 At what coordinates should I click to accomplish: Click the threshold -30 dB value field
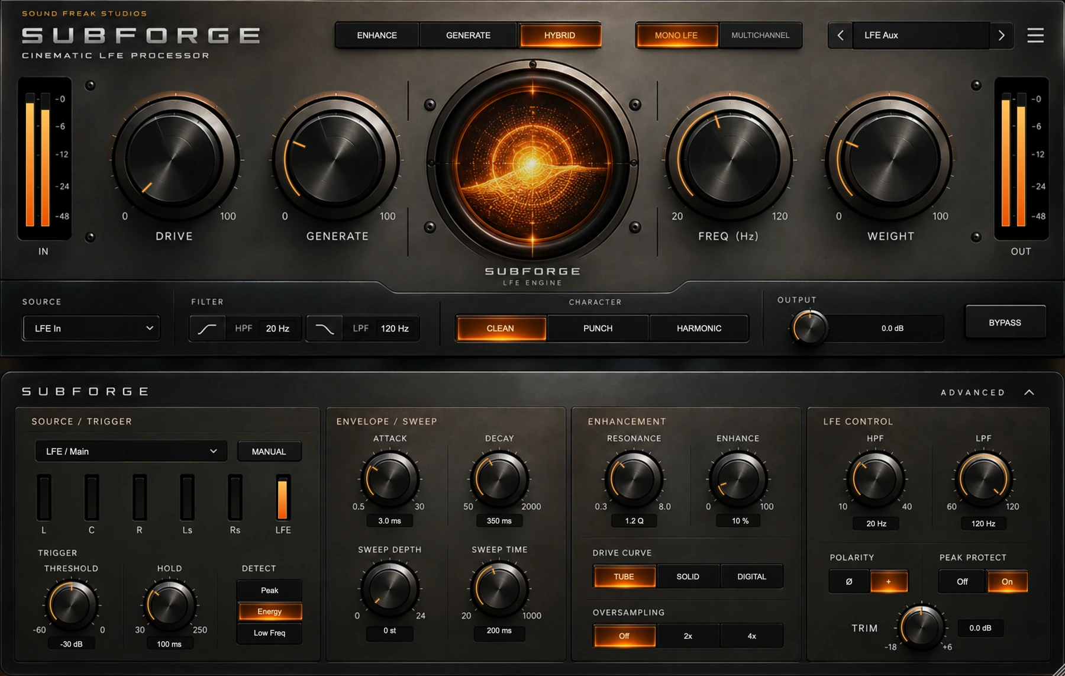[x=71, y=644]
